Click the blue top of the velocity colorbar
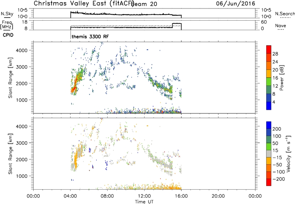Viewport: 295px width, 204px height. [269, 125]
